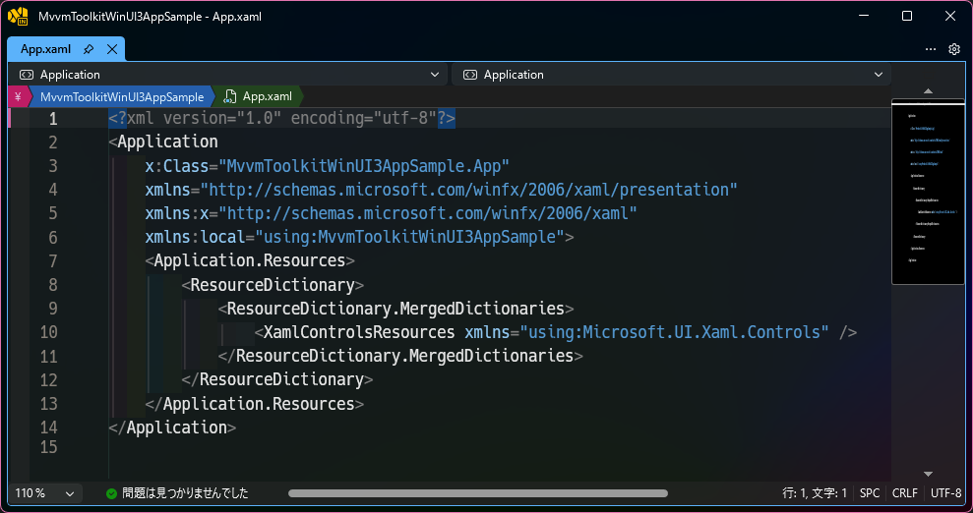Screen dimensions: 973x513
Task: Click the XAML file icon in breadcrumb
Action: tap(230, 96)
